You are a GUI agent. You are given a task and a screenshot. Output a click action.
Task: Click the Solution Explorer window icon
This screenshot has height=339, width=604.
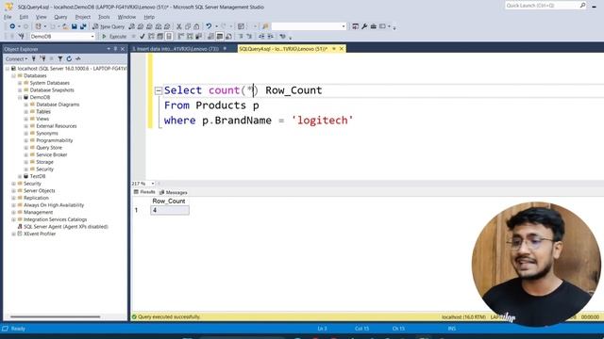(x=355, y=26)
